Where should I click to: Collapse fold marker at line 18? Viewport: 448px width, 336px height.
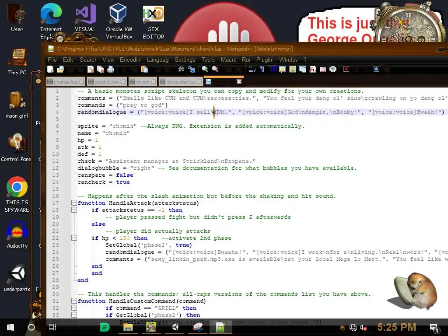tap(74, 210)
